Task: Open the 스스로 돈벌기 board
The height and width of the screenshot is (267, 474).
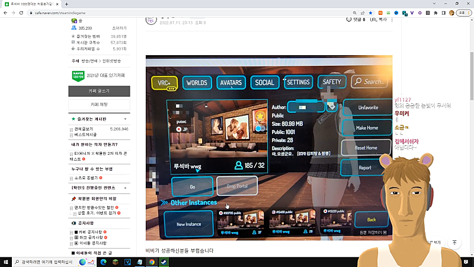Action: click(86, 178)
